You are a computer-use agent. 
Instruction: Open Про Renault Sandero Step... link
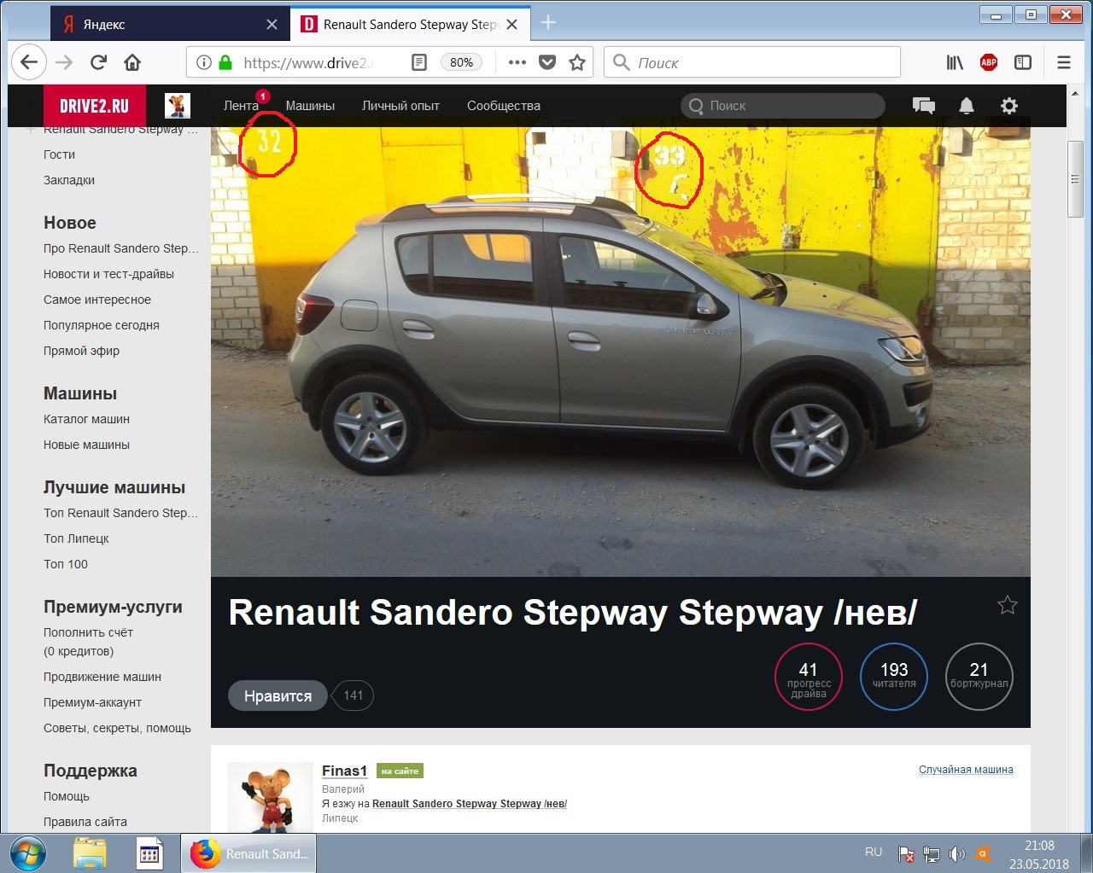tap(120, 248)
